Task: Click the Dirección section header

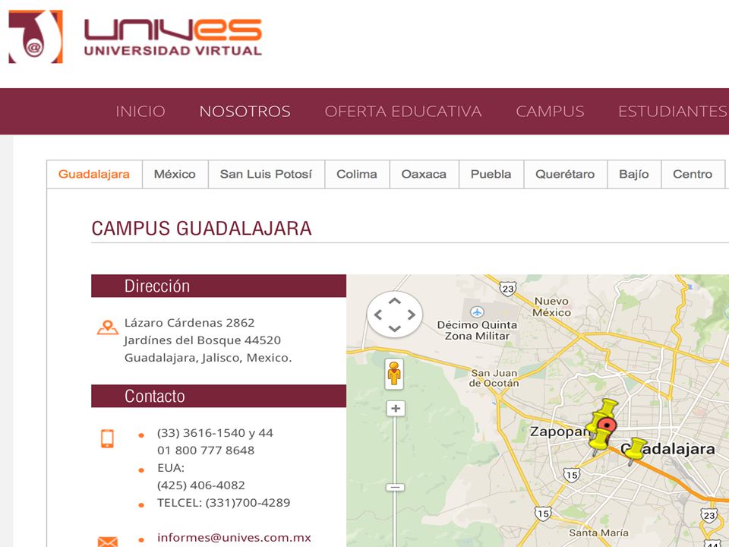Action: 219,286
